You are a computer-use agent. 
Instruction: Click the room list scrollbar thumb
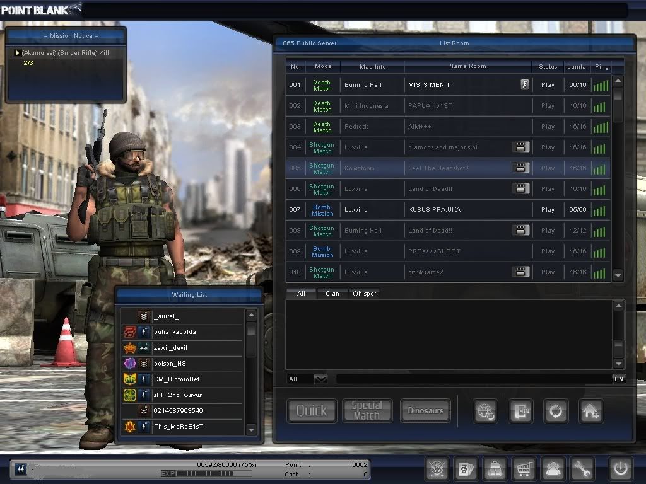(618, 95)
